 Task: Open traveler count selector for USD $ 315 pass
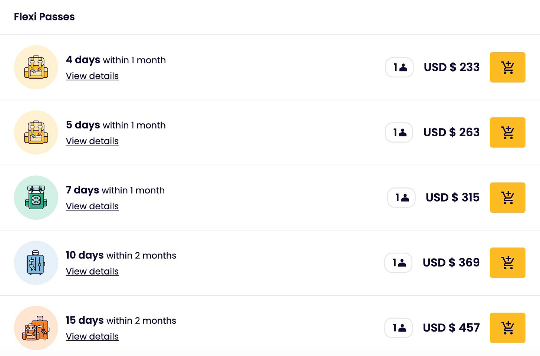coord(401,197)
